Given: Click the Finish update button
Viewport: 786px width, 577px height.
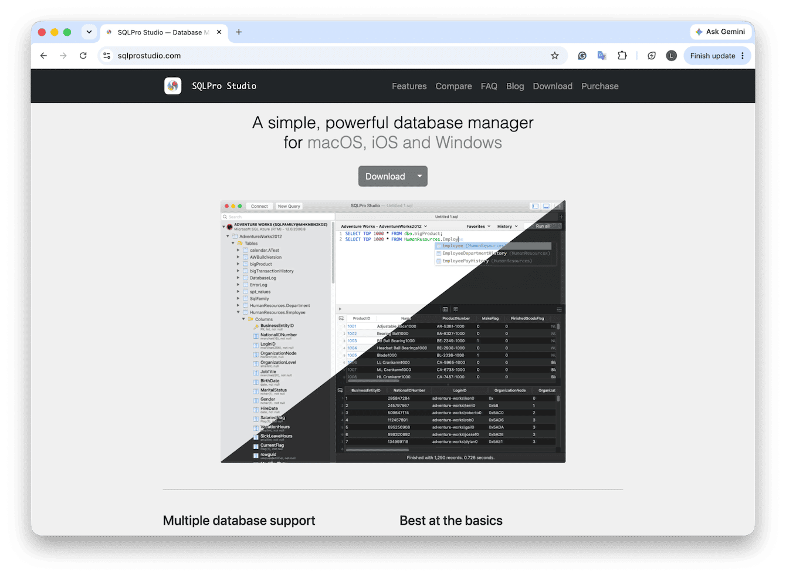Looking at the screenshot, I should [x=717, y=56].
